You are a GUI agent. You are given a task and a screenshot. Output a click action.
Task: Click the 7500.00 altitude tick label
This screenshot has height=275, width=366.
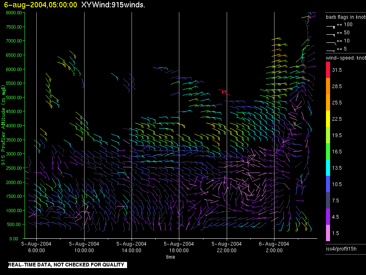[14, 27]
